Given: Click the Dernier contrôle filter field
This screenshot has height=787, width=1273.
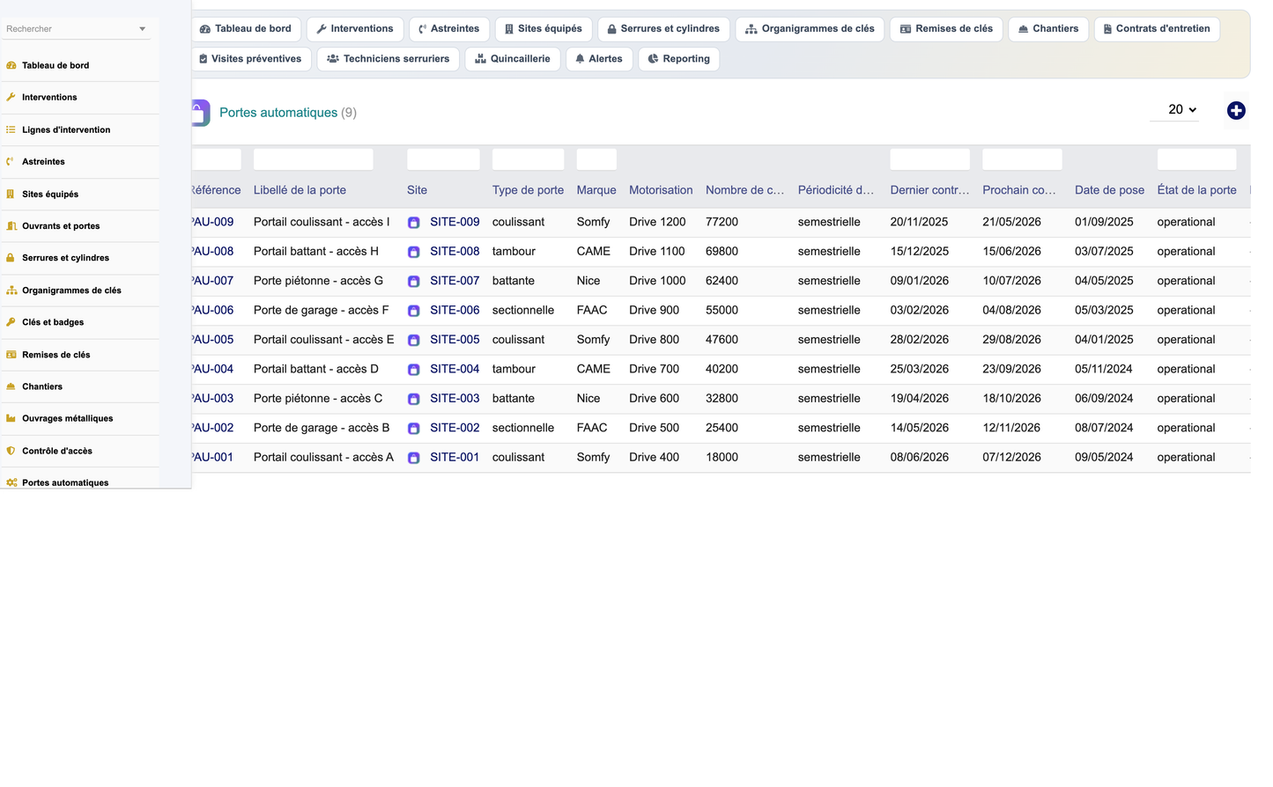Looking at the screenshot, I should [x=929, y=159].
